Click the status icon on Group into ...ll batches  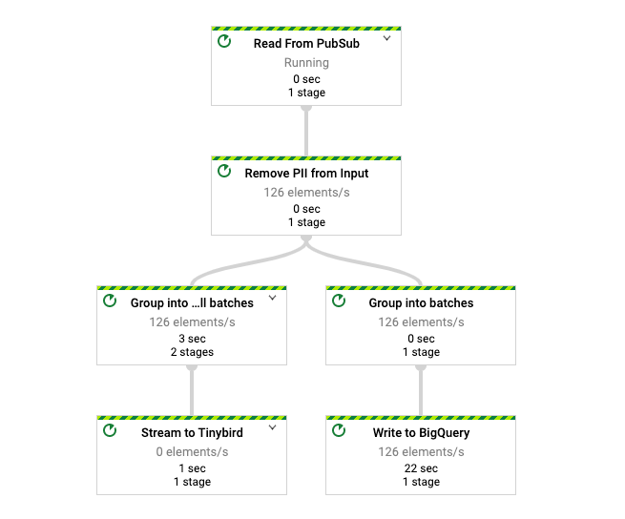(110, 301)
